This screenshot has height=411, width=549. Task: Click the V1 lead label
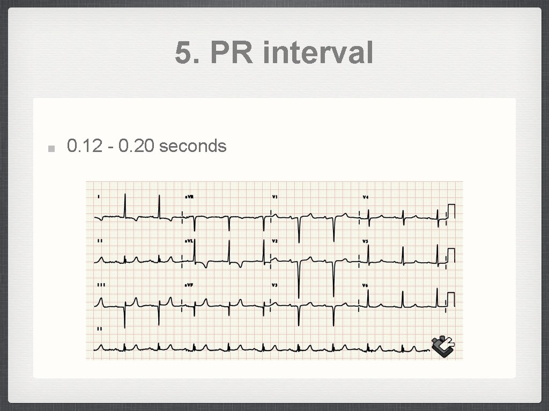click(x=274, y=197)
